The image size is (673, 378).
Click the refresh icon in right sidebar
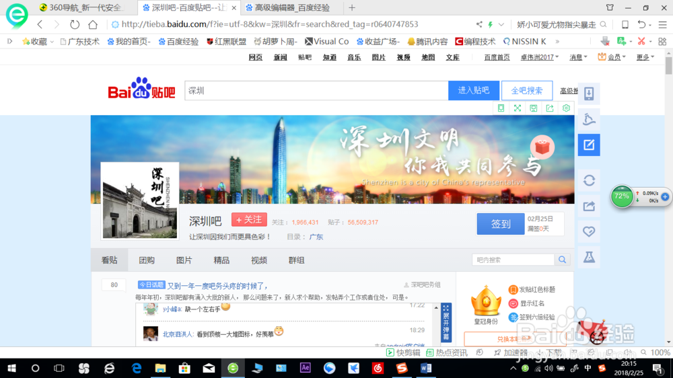point(589,180)
